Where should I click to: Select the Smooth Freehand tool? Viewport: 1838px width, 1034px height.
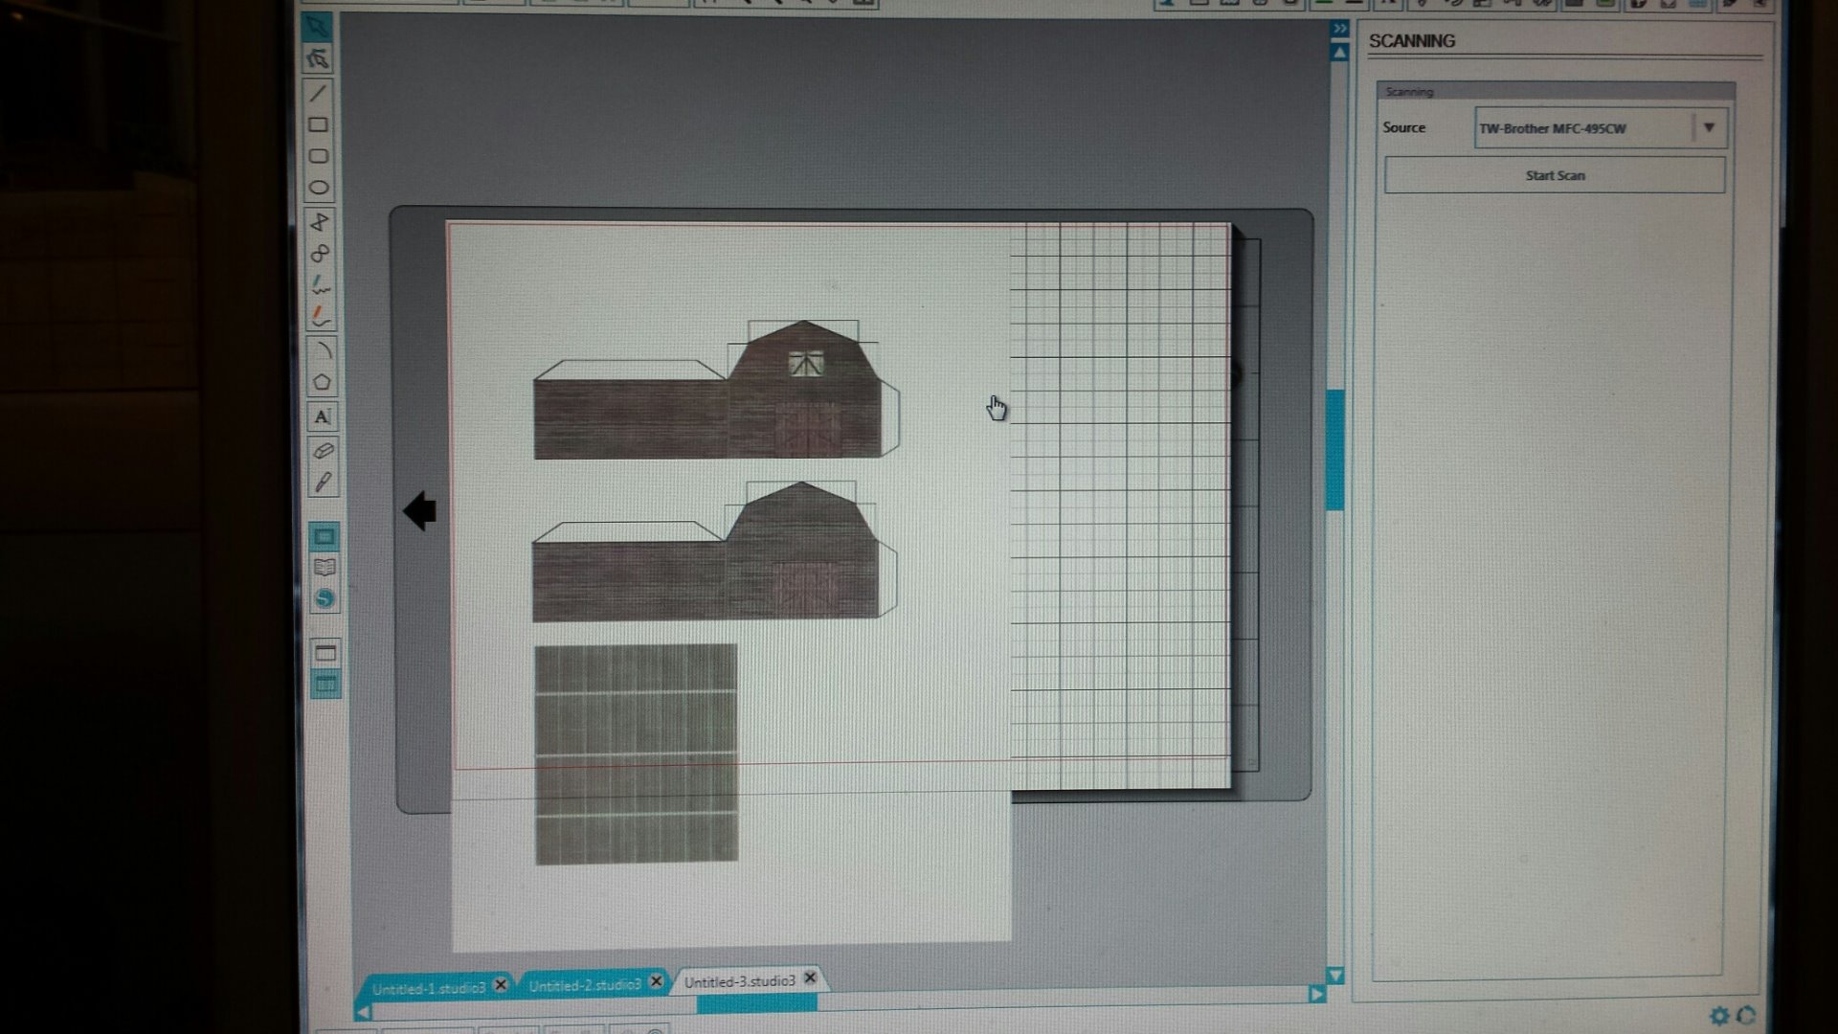pos(321,316)
